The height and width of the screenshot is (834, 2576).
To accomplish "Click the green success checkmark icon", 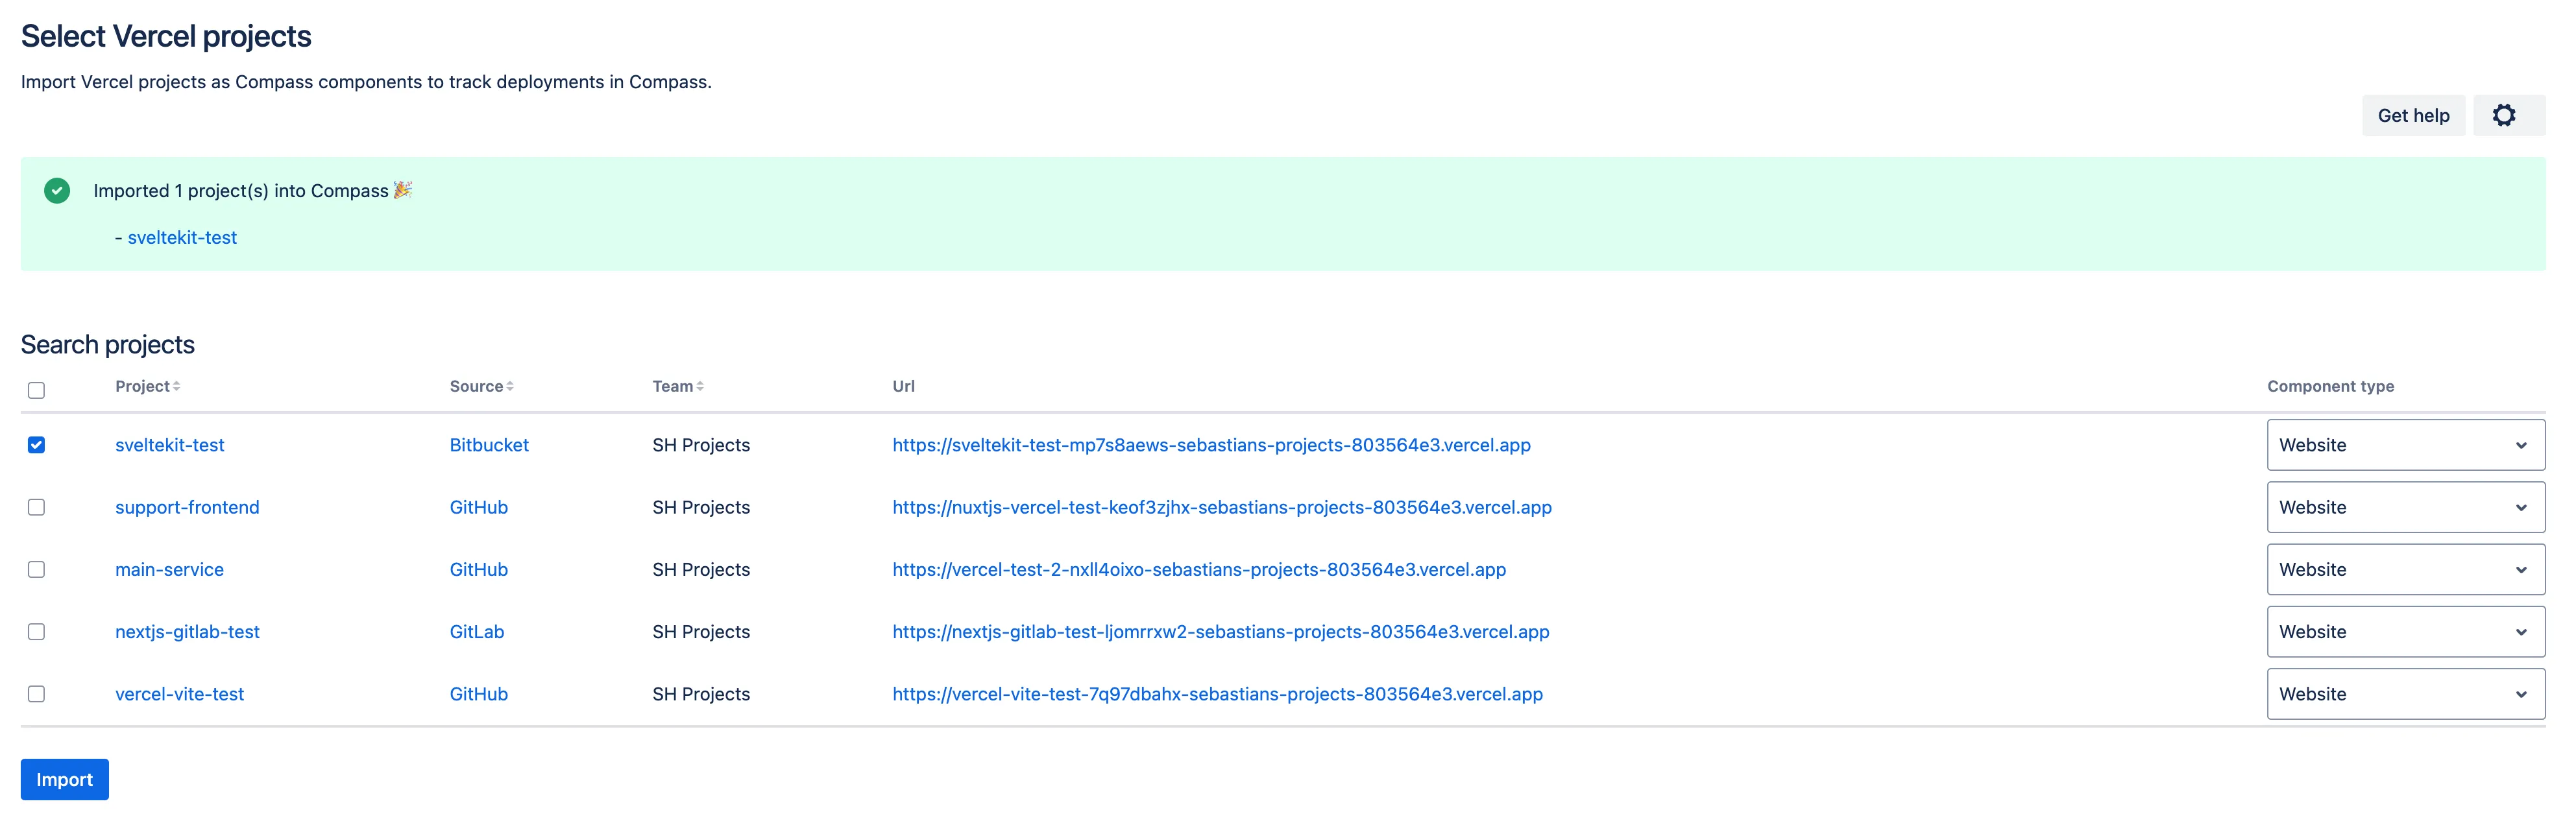I will point(57,191).
